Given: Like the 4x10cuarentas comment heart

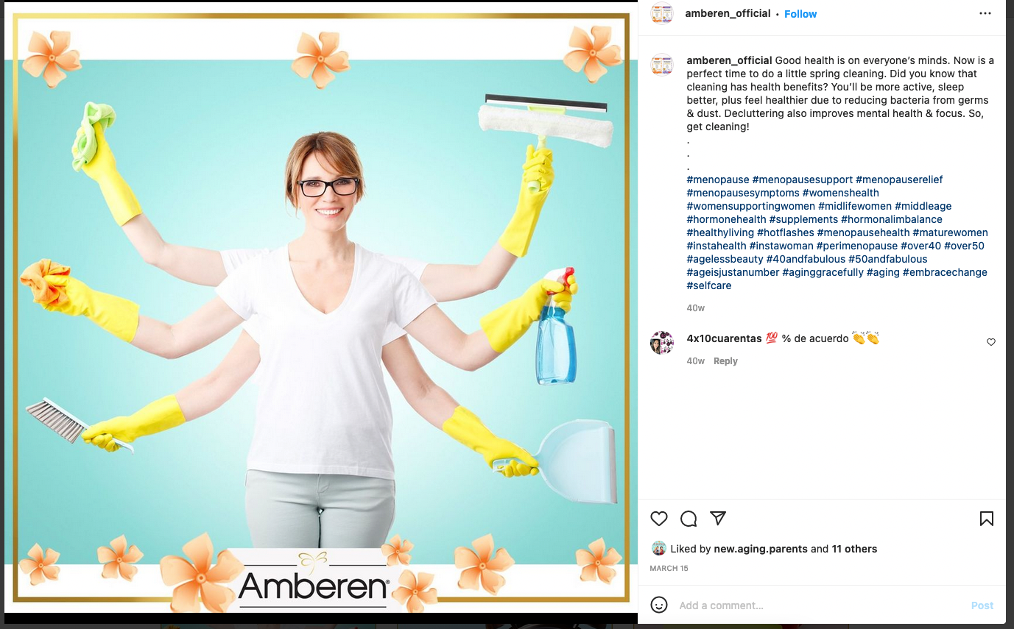Looking at the screenshot, I should click(x=991, y=342).
